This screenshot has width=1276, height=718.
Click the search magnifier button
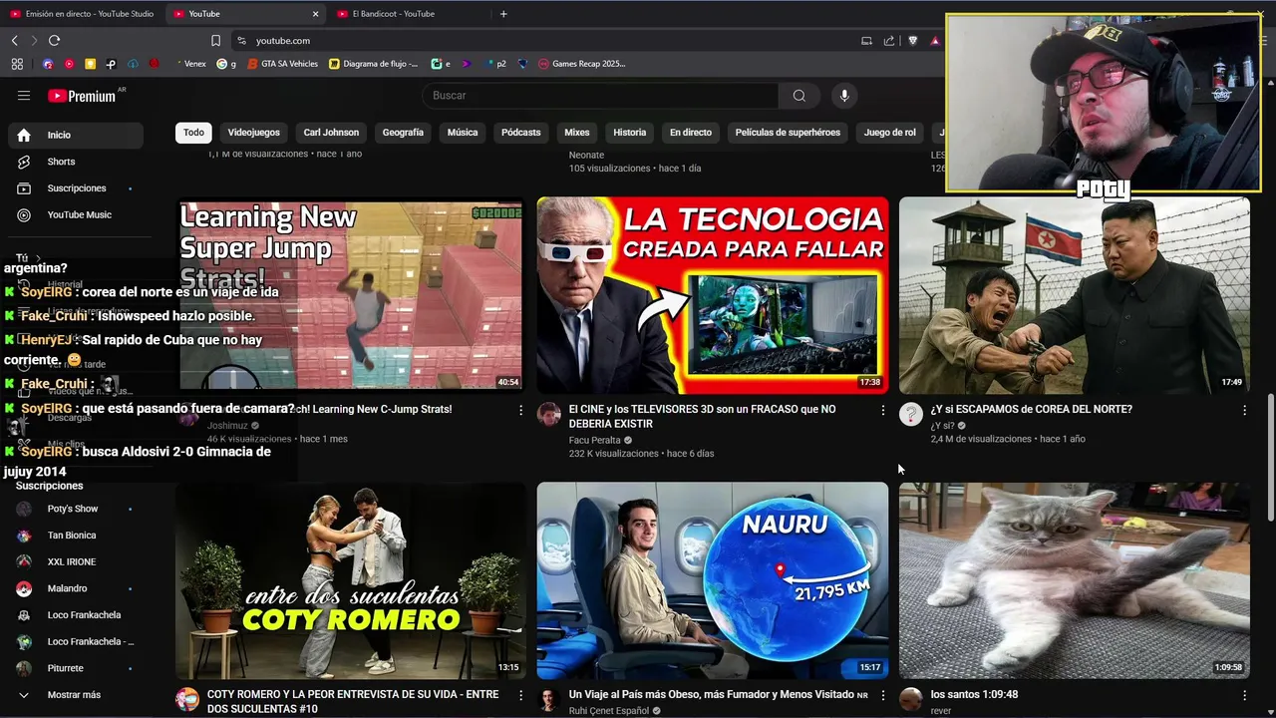point(799,96)
